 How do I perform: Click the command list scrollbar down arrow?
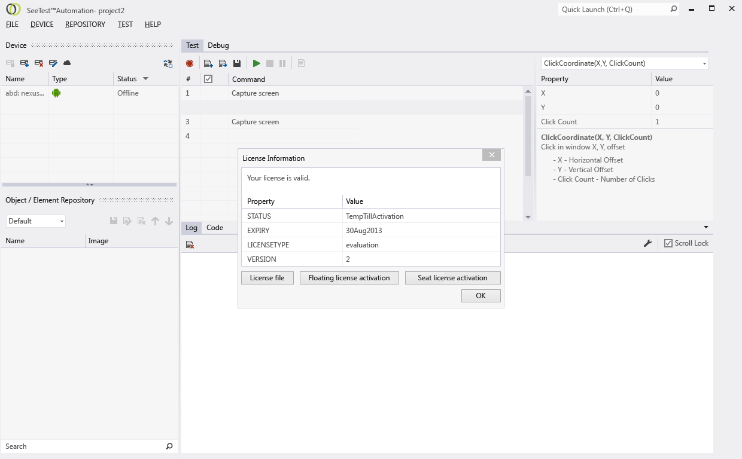point(528,217)
